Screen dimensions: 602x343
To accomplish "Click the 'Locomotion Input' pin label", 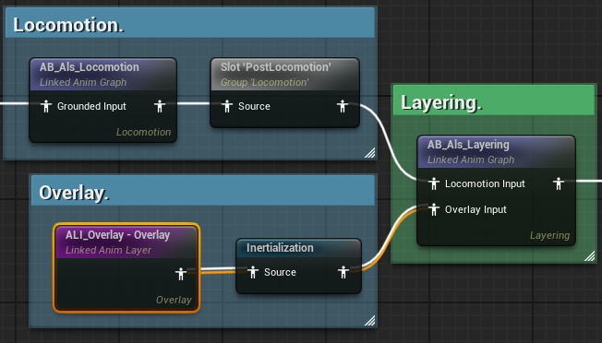I will (485, 183).
